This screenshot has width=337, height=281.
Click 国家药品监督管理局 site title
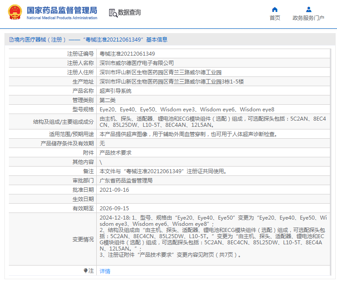tap(62, 10)
